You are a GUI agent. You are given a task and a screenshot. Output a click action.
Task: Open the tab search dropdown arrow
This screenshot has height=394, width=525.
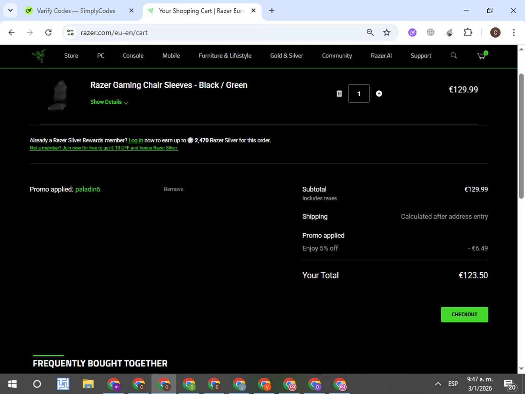tap(10, 11)
